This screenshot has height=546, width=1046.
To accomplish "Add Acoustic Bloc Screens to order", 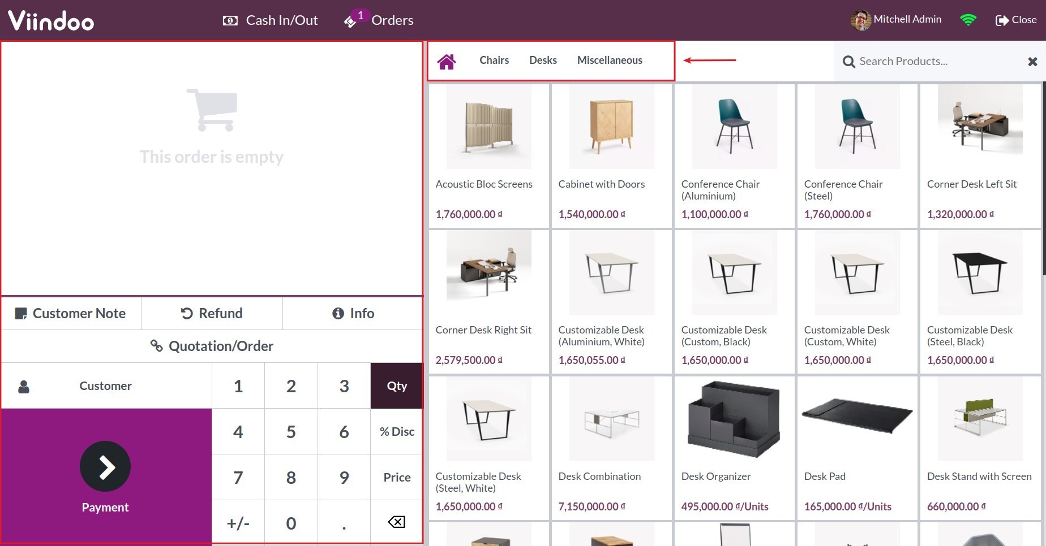I will (x=489, y=156).
